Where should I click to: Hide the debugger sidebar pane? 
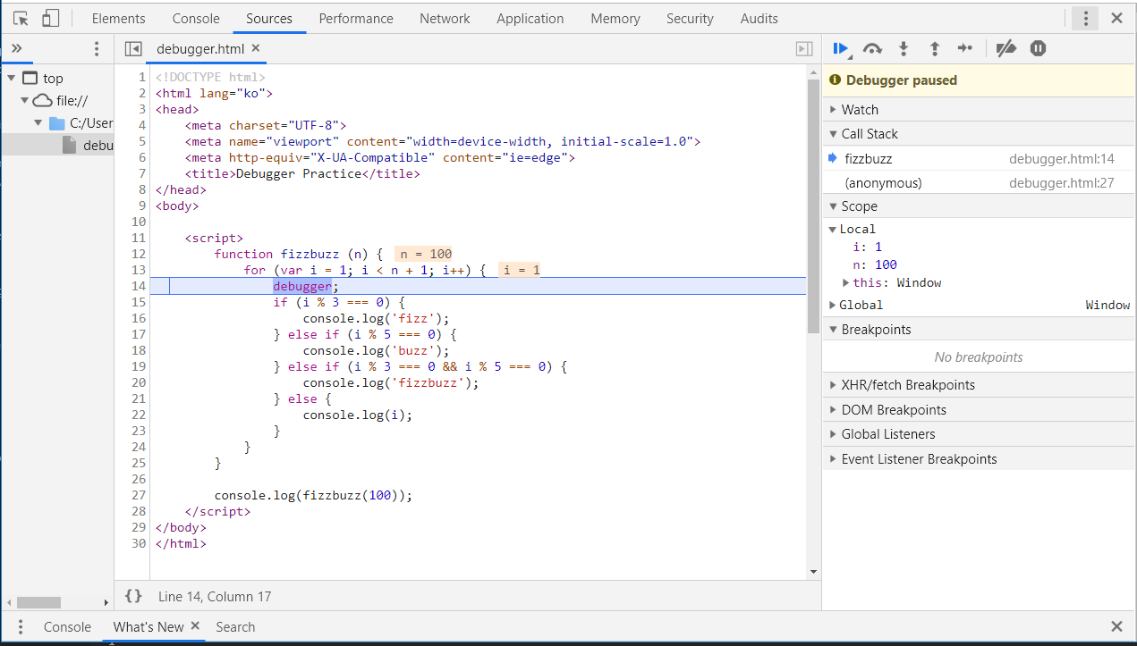(804, 49)
